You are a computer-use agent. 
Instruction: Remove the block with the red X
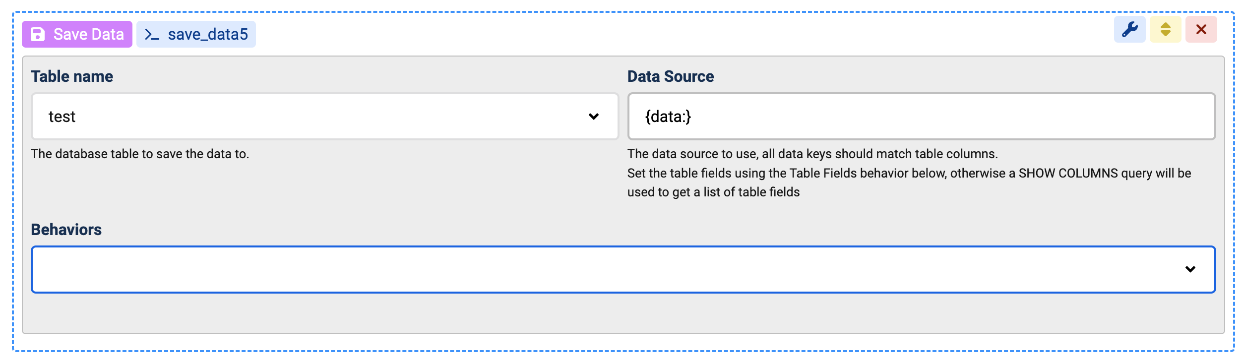pyautogui.click(x=1201, y=30)
